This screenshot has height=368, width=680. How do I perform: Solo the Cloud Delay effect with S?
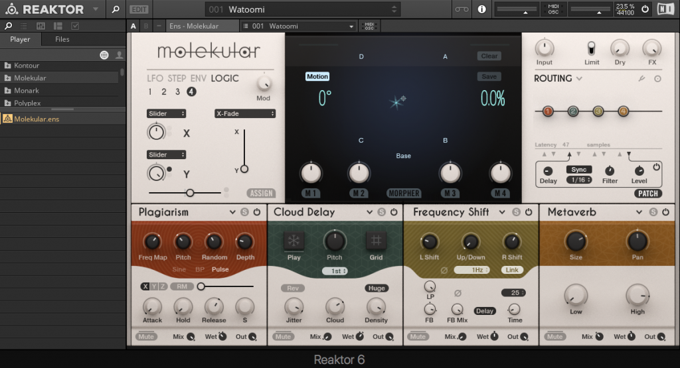pos(382,212)
